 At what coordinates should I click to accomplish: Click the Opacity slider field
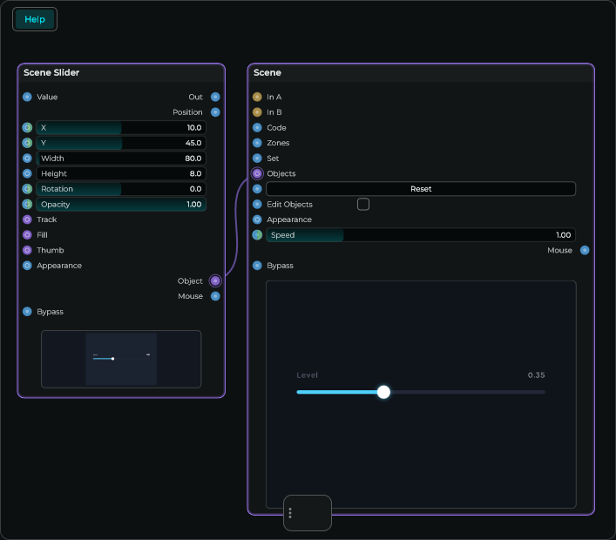[121, 204]
